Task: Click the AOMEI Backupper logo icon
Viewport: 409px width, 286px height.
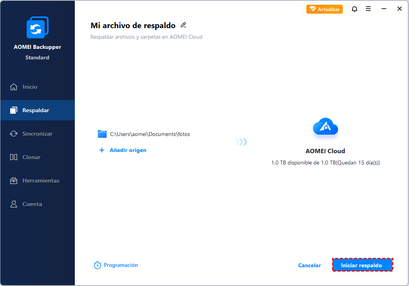Action: [x=38, y=27]
